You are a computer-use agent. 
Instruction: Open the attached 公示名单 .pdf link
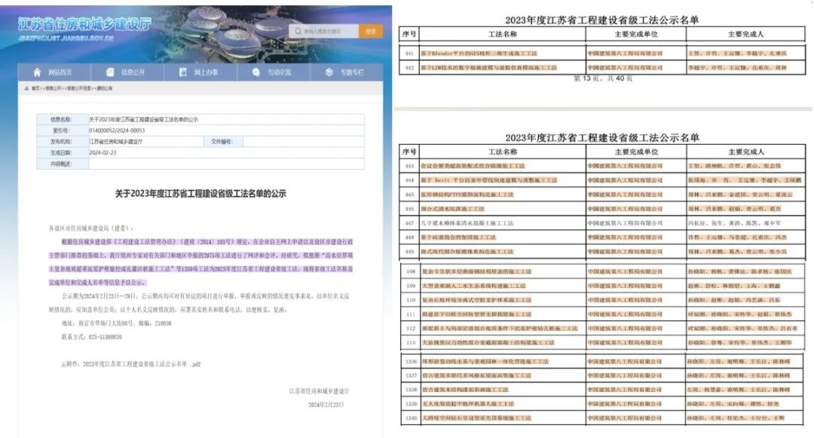[142, 364]
